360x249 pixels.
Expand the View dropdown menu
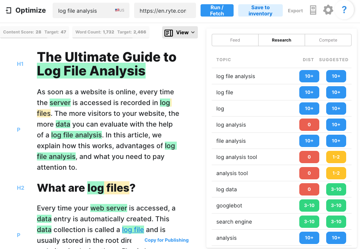point(180,33)
